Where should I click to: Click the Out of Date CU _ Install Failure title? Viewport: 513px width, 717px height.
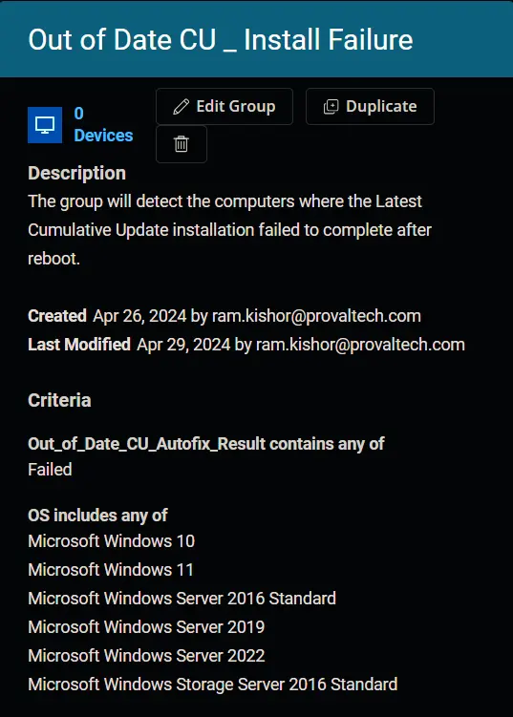pyautogui.click(x=221, y=39)
